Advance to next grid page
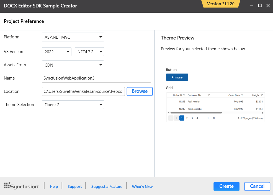 tap(208, 118)
